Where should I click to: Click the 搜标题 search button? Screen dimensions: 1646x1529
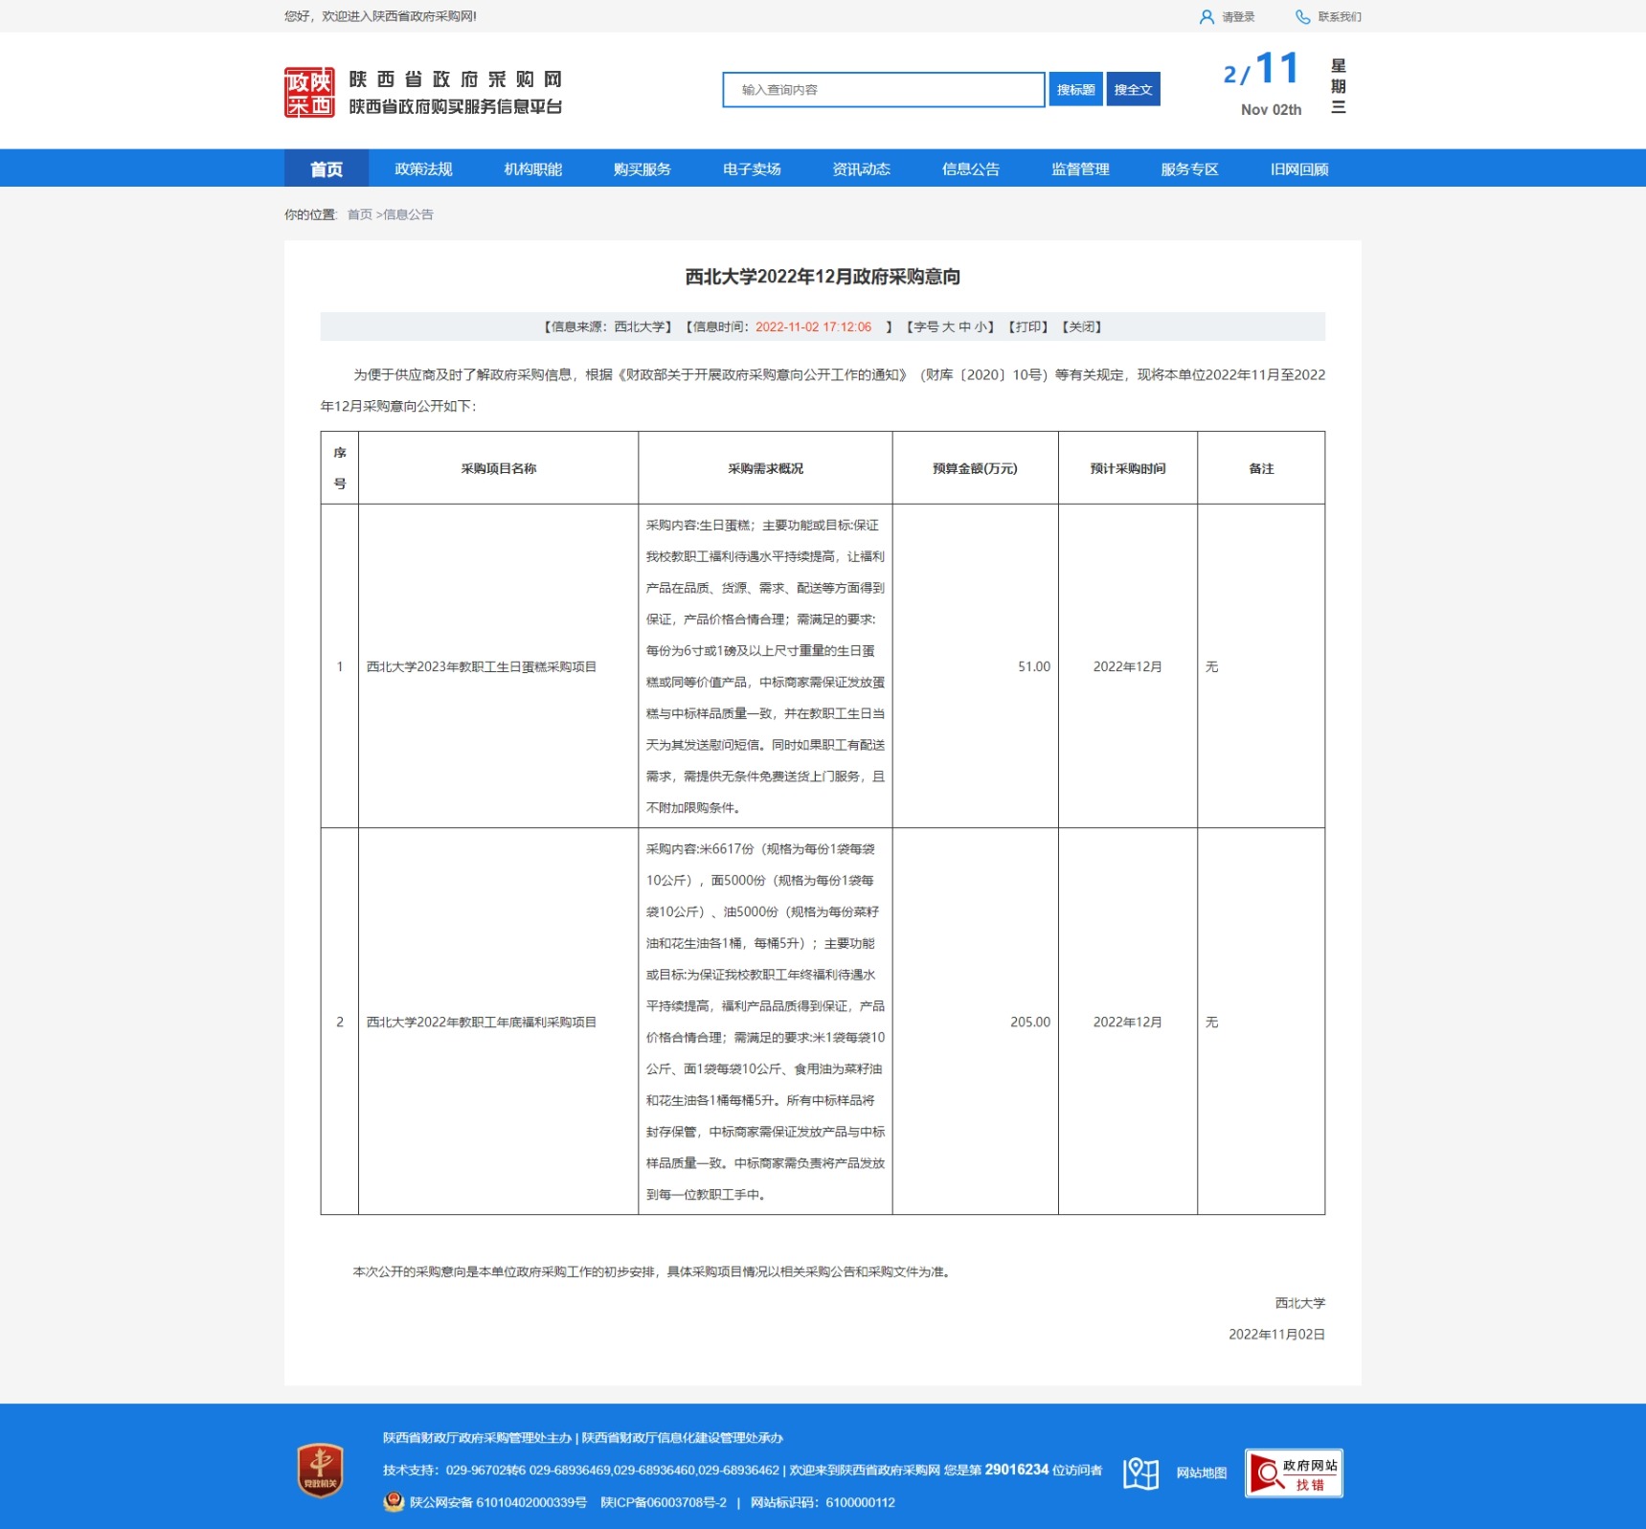(x=1075, y=90)
